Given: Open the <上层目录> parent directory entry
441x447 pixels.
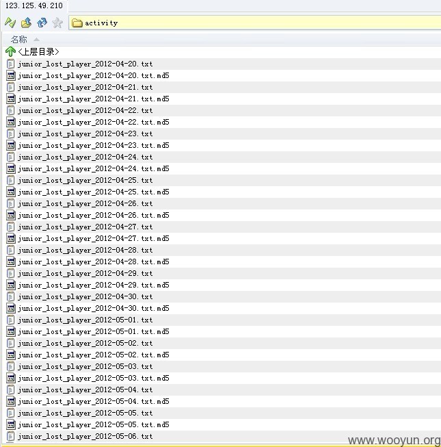Looking at the screenshot, I should pos(38,51).
